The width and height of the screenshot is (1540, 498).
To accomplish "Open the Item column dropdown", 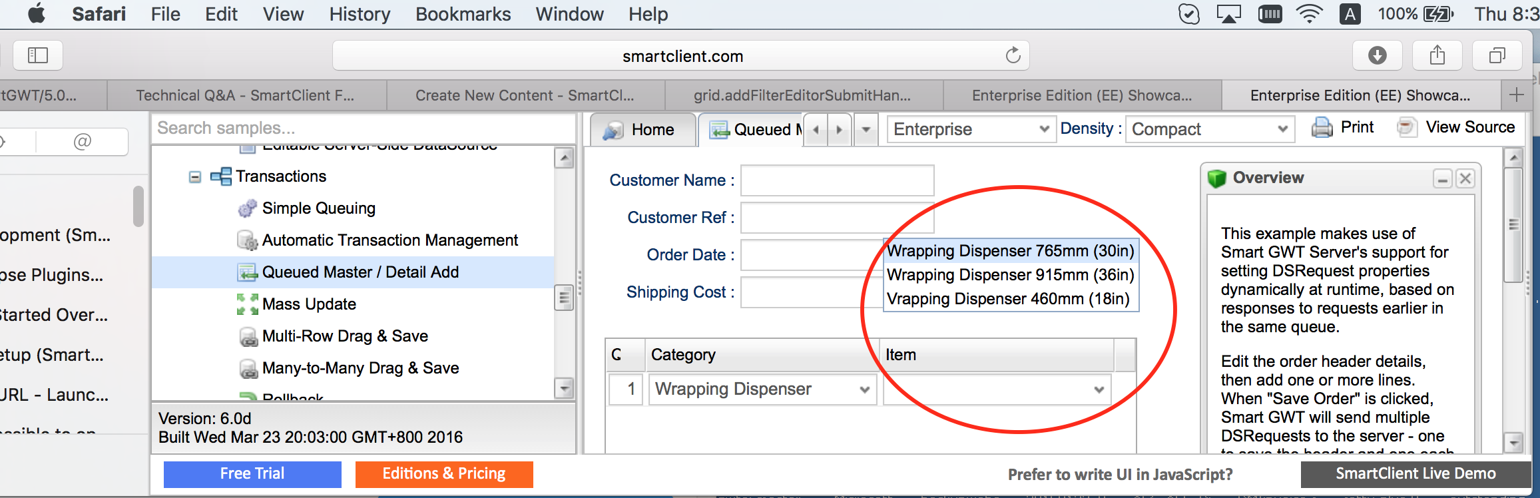I will [1099, 389].
